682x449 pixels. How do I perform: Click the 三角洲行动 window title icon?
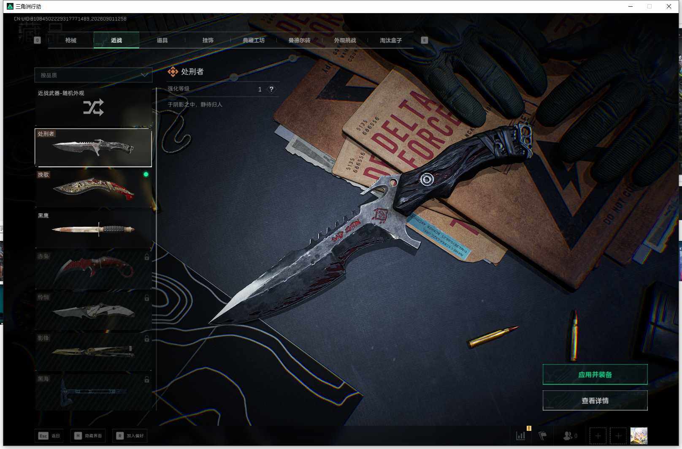point(10,6)
